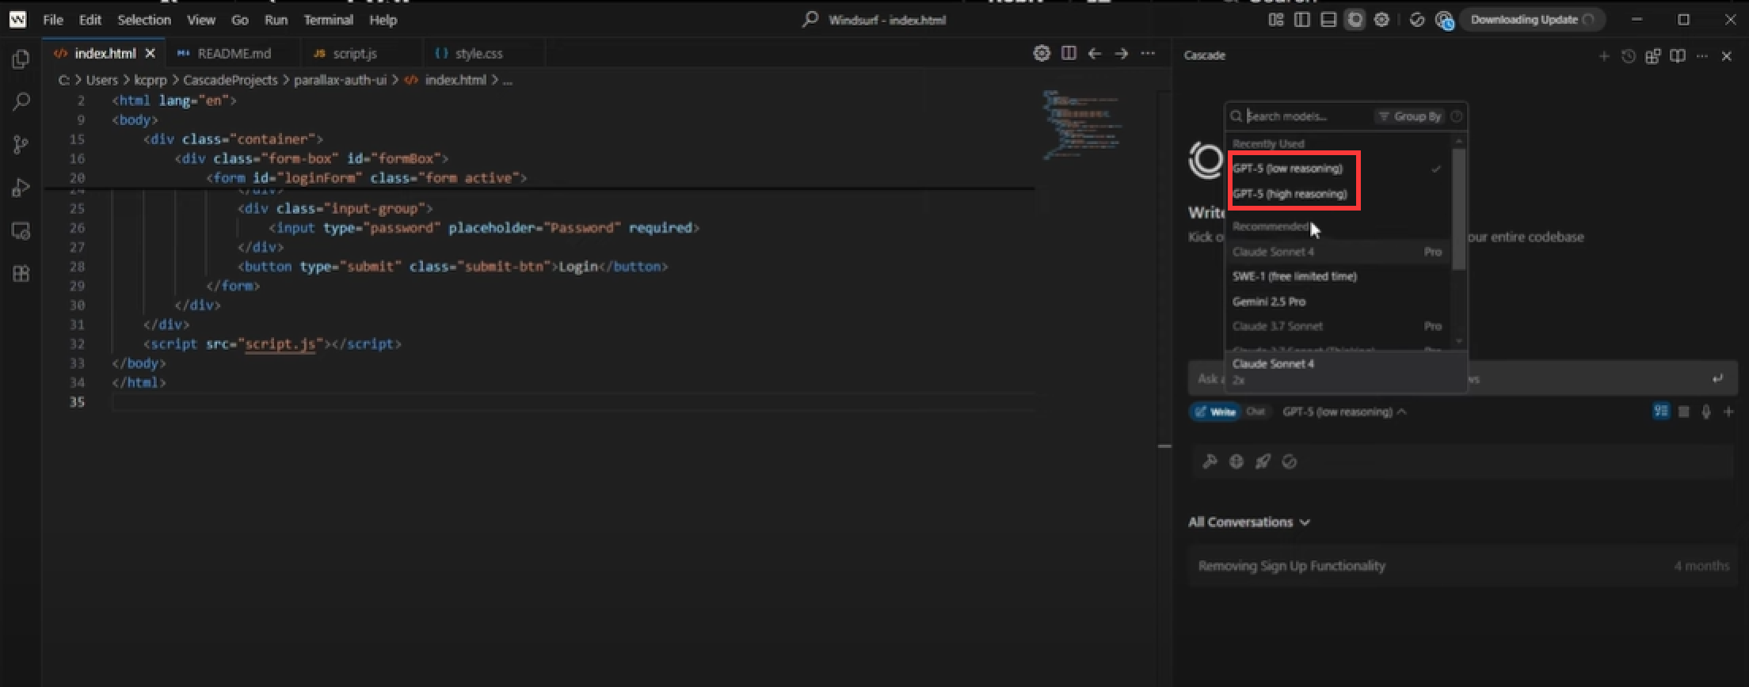The height and width of the screenshot is (687, 1749).
Task: Expand the All Conversations dropdown
Action: 1249,522
